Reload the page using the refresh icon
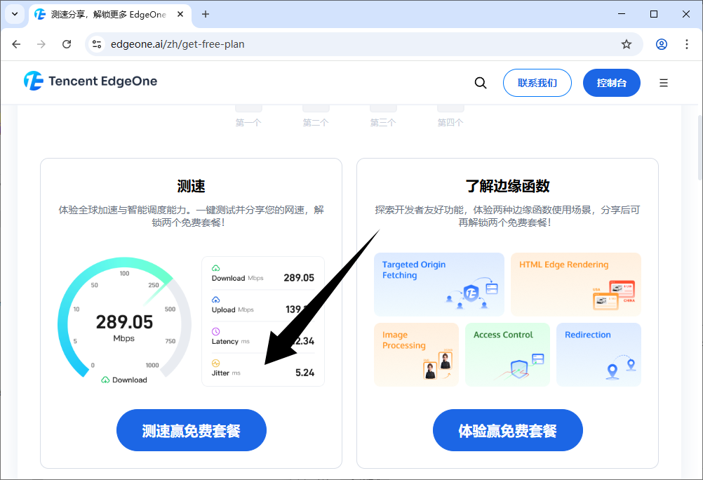The image size is (703, 480). coord(67,44)
